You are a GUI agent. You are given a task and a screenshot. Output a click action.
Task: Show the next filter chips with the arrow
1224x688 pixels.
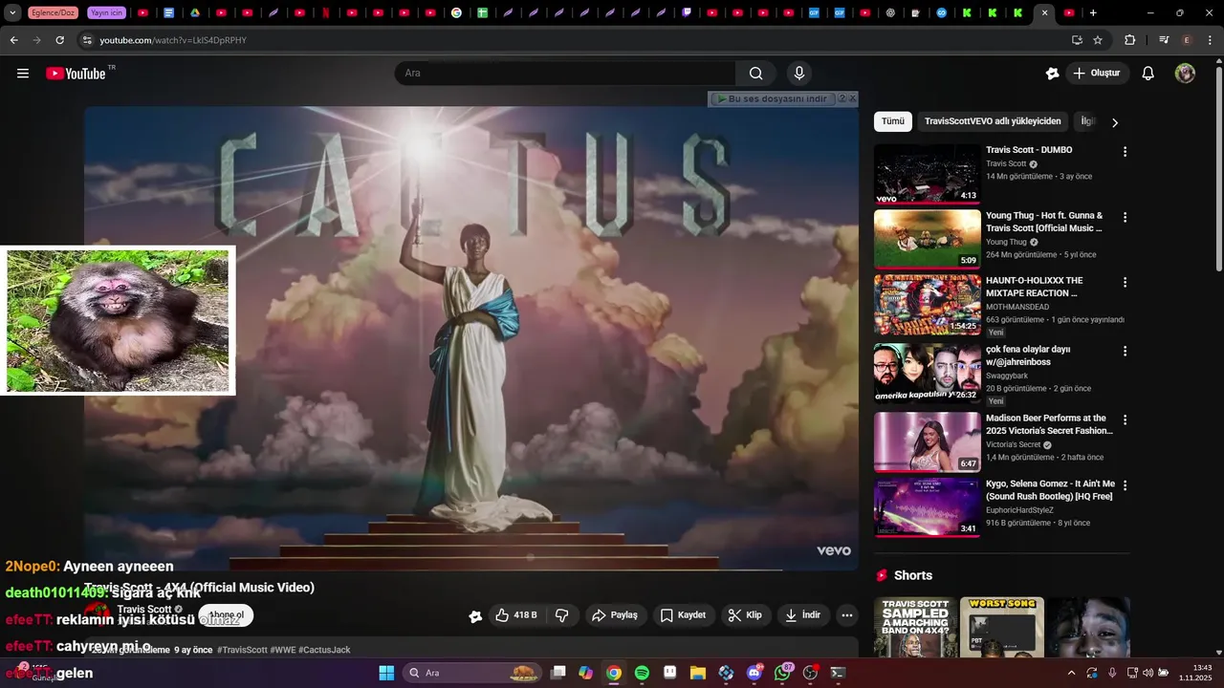[1114, 122]
